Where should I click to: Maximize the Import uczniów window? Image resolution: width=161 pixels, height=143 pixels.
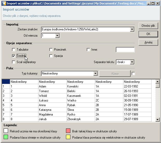[153, 3]
